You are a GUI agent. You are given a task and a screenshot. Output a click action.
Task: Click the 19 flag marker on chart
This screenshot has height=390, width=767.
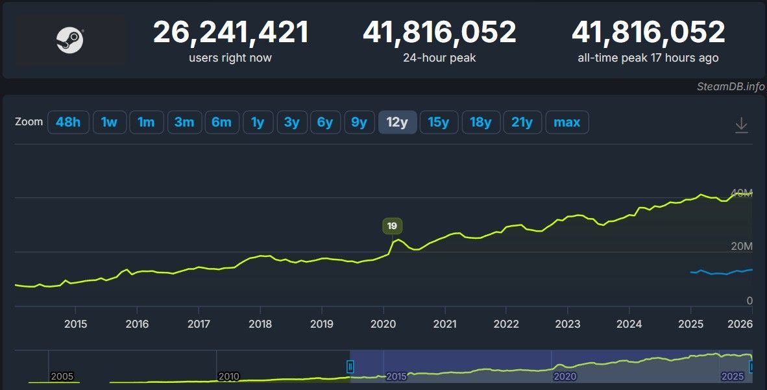392,226
